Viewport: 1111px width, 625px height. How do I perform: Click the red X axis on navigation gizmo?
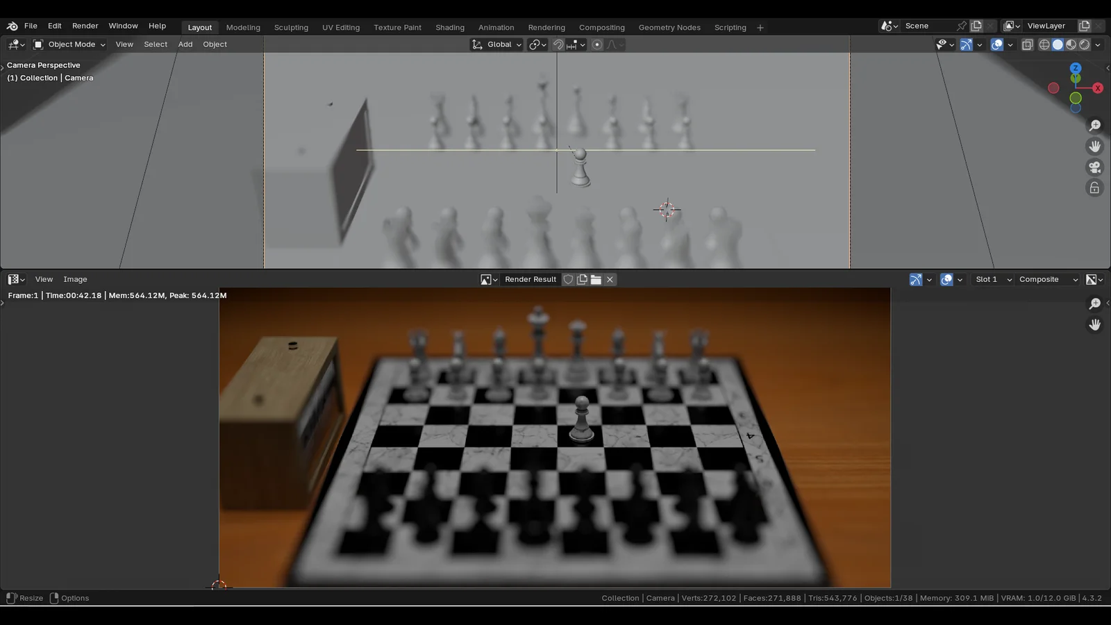(1098, 88)
